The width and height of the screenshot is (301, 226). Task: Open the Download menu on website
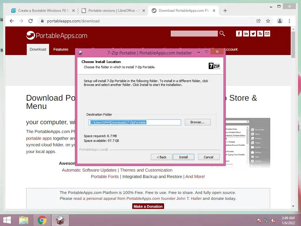point(38,49)
